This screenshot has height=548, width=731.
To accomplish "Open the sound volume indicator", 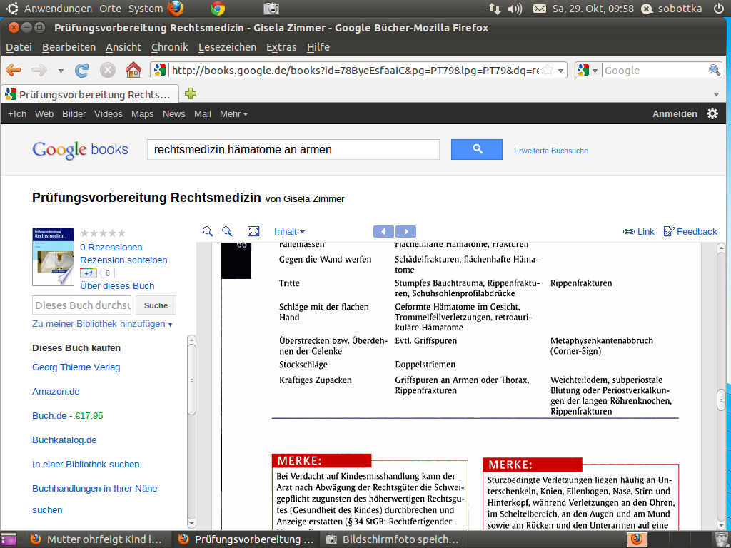I will [x=515, y=9].
